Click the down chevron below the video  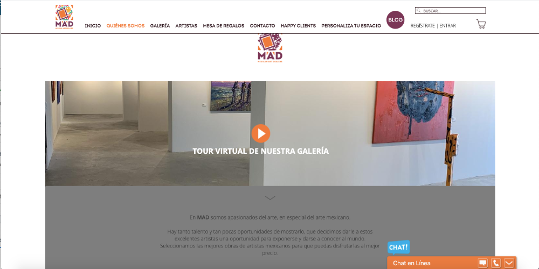coord(270,197)
